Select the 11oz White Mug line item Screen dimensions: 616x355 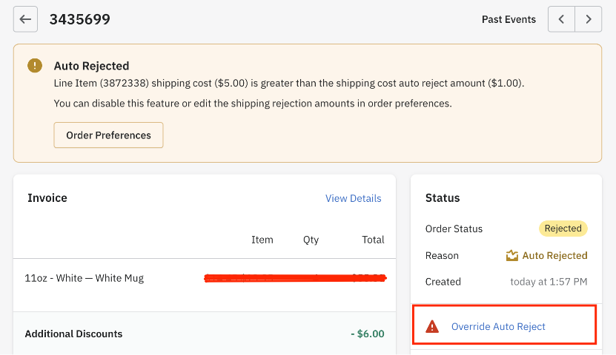pyautogui.click(x=85, y=278)
